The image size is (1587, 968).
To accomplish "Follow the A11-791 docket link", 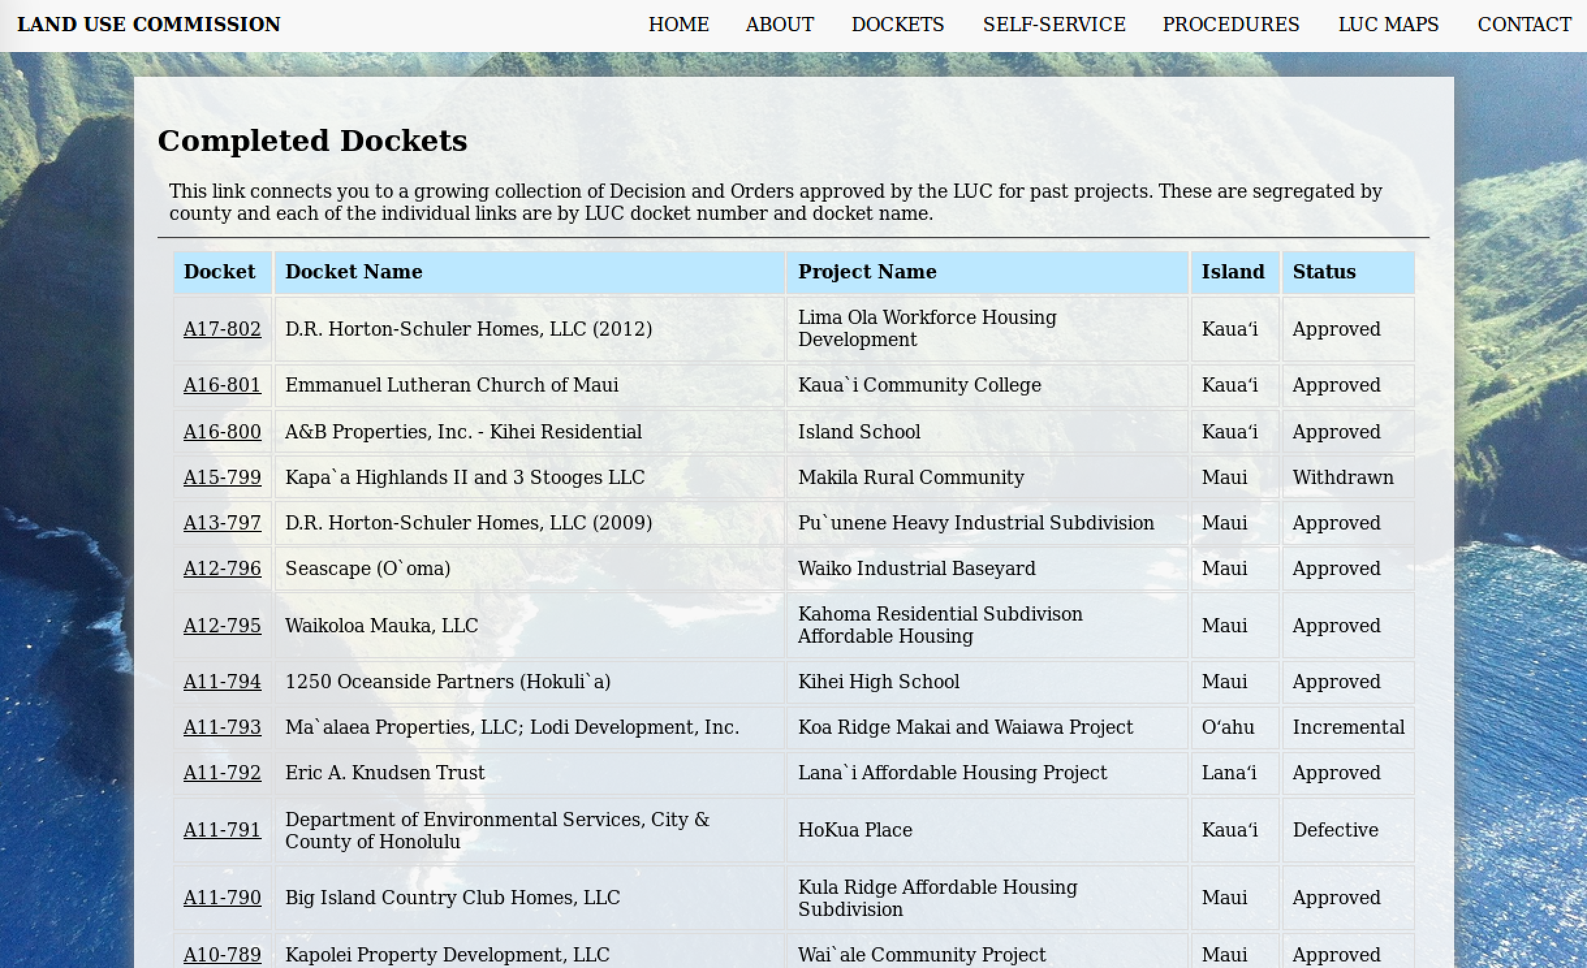I will [x=222, y=830].
